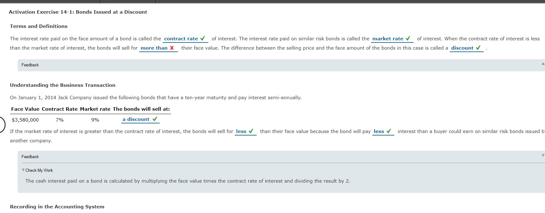Collapse the Check My Work section
545x213 pixels.
pos(23,170)
